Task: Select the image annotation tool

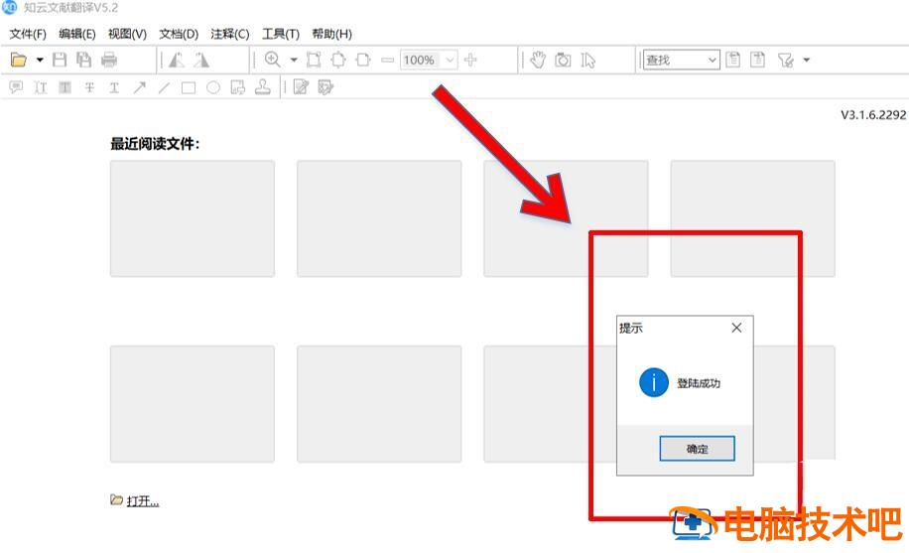Action: (238, 87)
